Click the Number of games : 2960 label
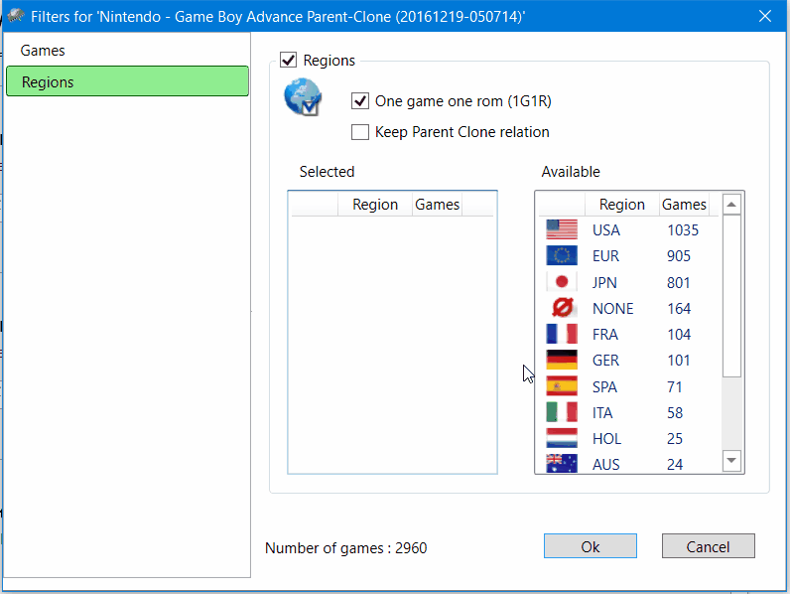This screenshot has height=594, width=790. [346, 547]
